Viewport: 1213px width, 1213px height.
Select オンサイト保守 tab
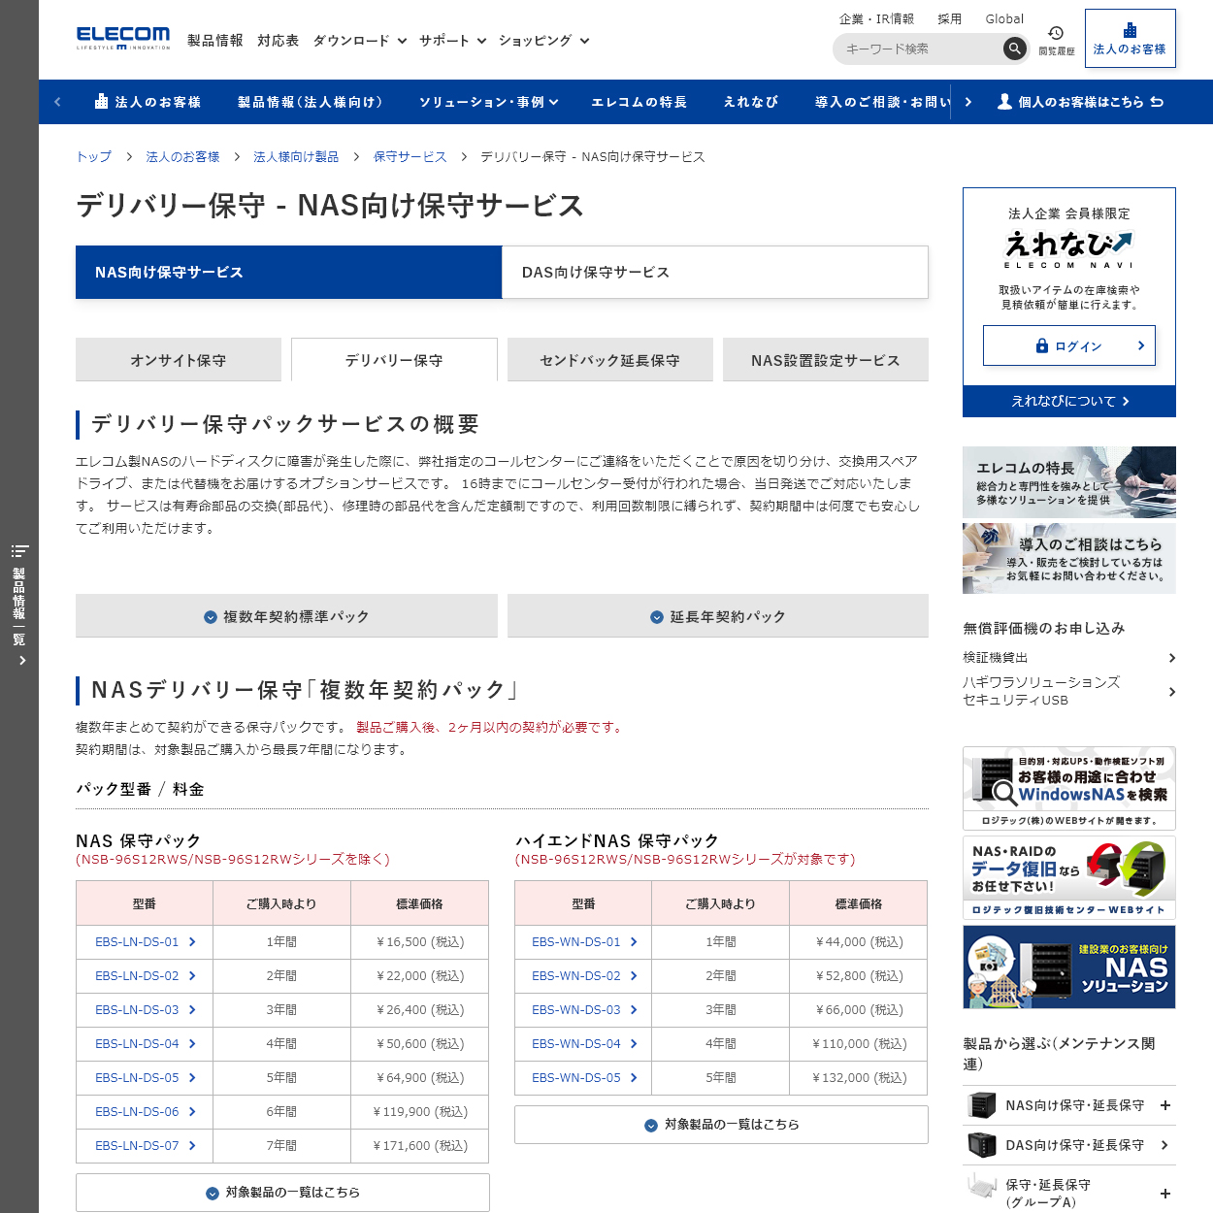[179, 360]
